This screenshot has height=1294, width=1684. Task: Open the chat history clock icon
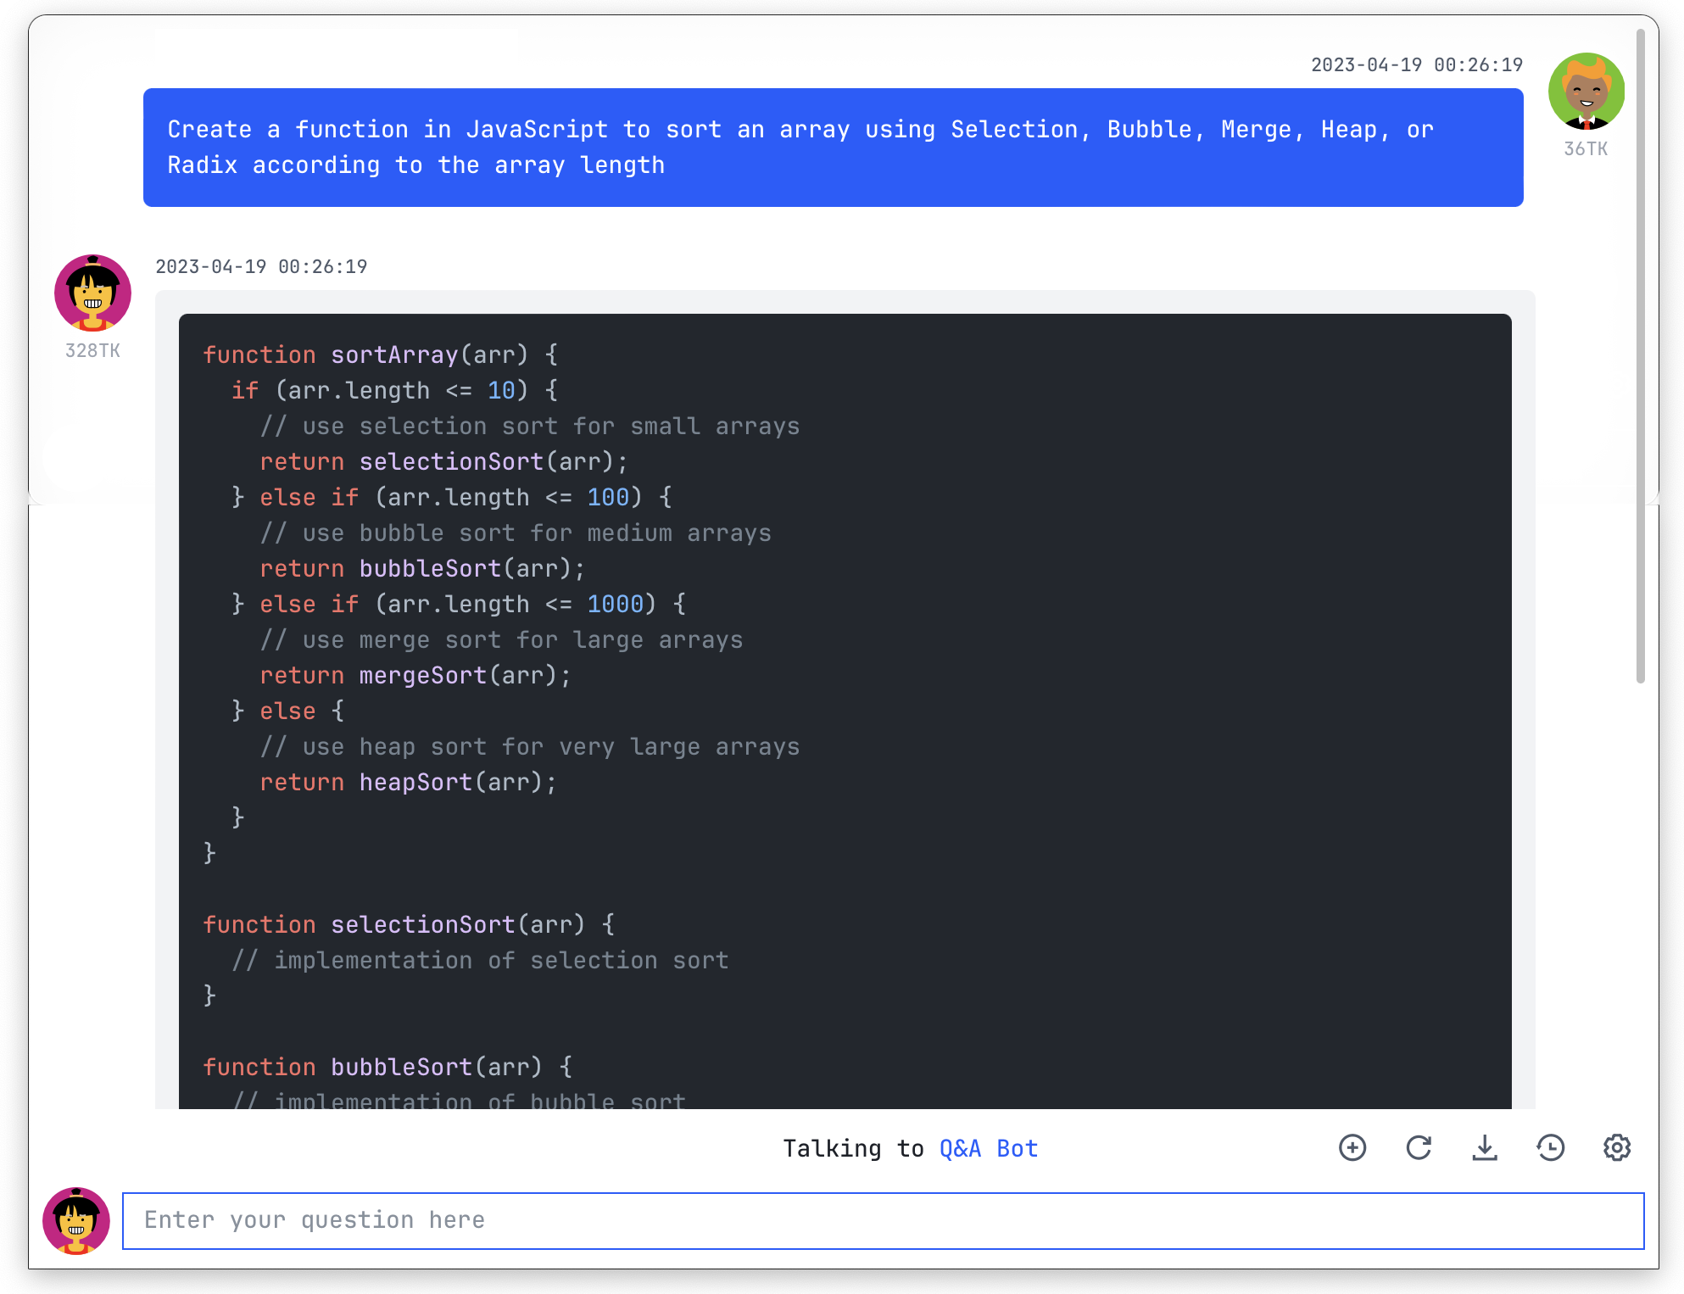coord(1551,1147)
